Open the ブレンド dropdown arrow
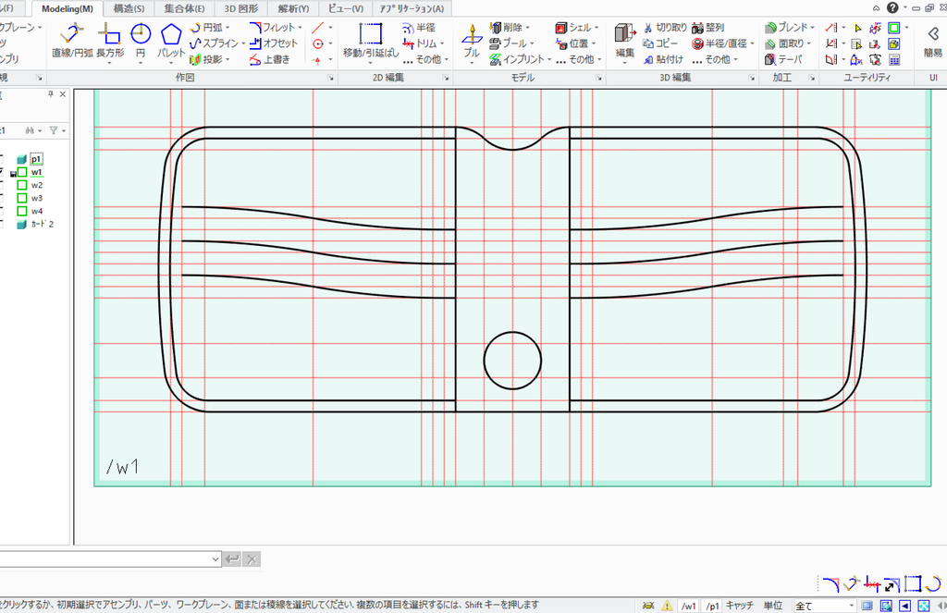 (812, 28)
